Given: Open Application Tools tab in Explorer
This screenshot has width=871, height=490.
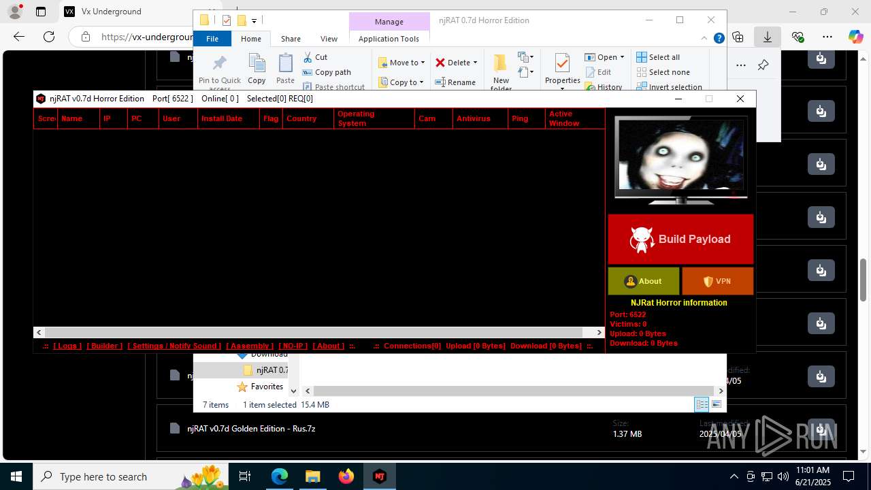Looking at the screenshot, I should click(x=389, y=39).
